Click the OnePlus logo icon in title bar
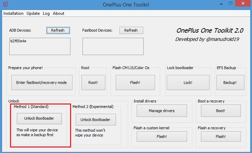The image size is (252, 153). pos(6,4)
